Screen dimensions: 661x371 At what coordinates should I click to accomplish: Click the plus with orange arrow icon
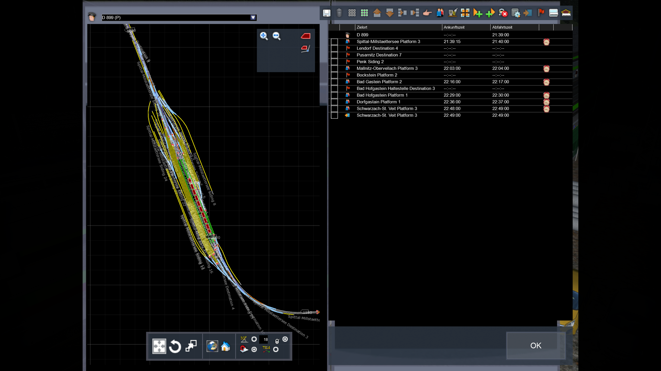[x=490, y=13]
